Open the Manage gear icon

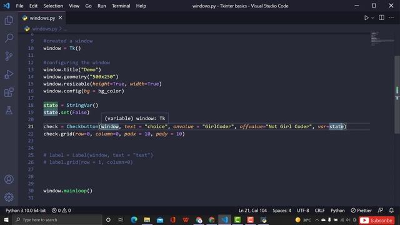pyautogui.click(x=9, y=197)
